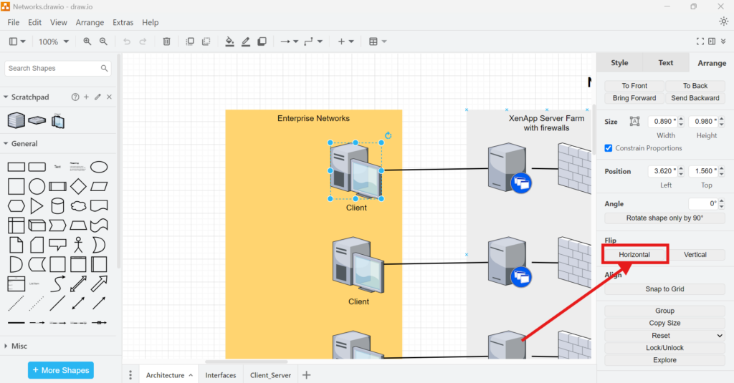
Task: Open the sidebar view dropdown
Action: 17,42
